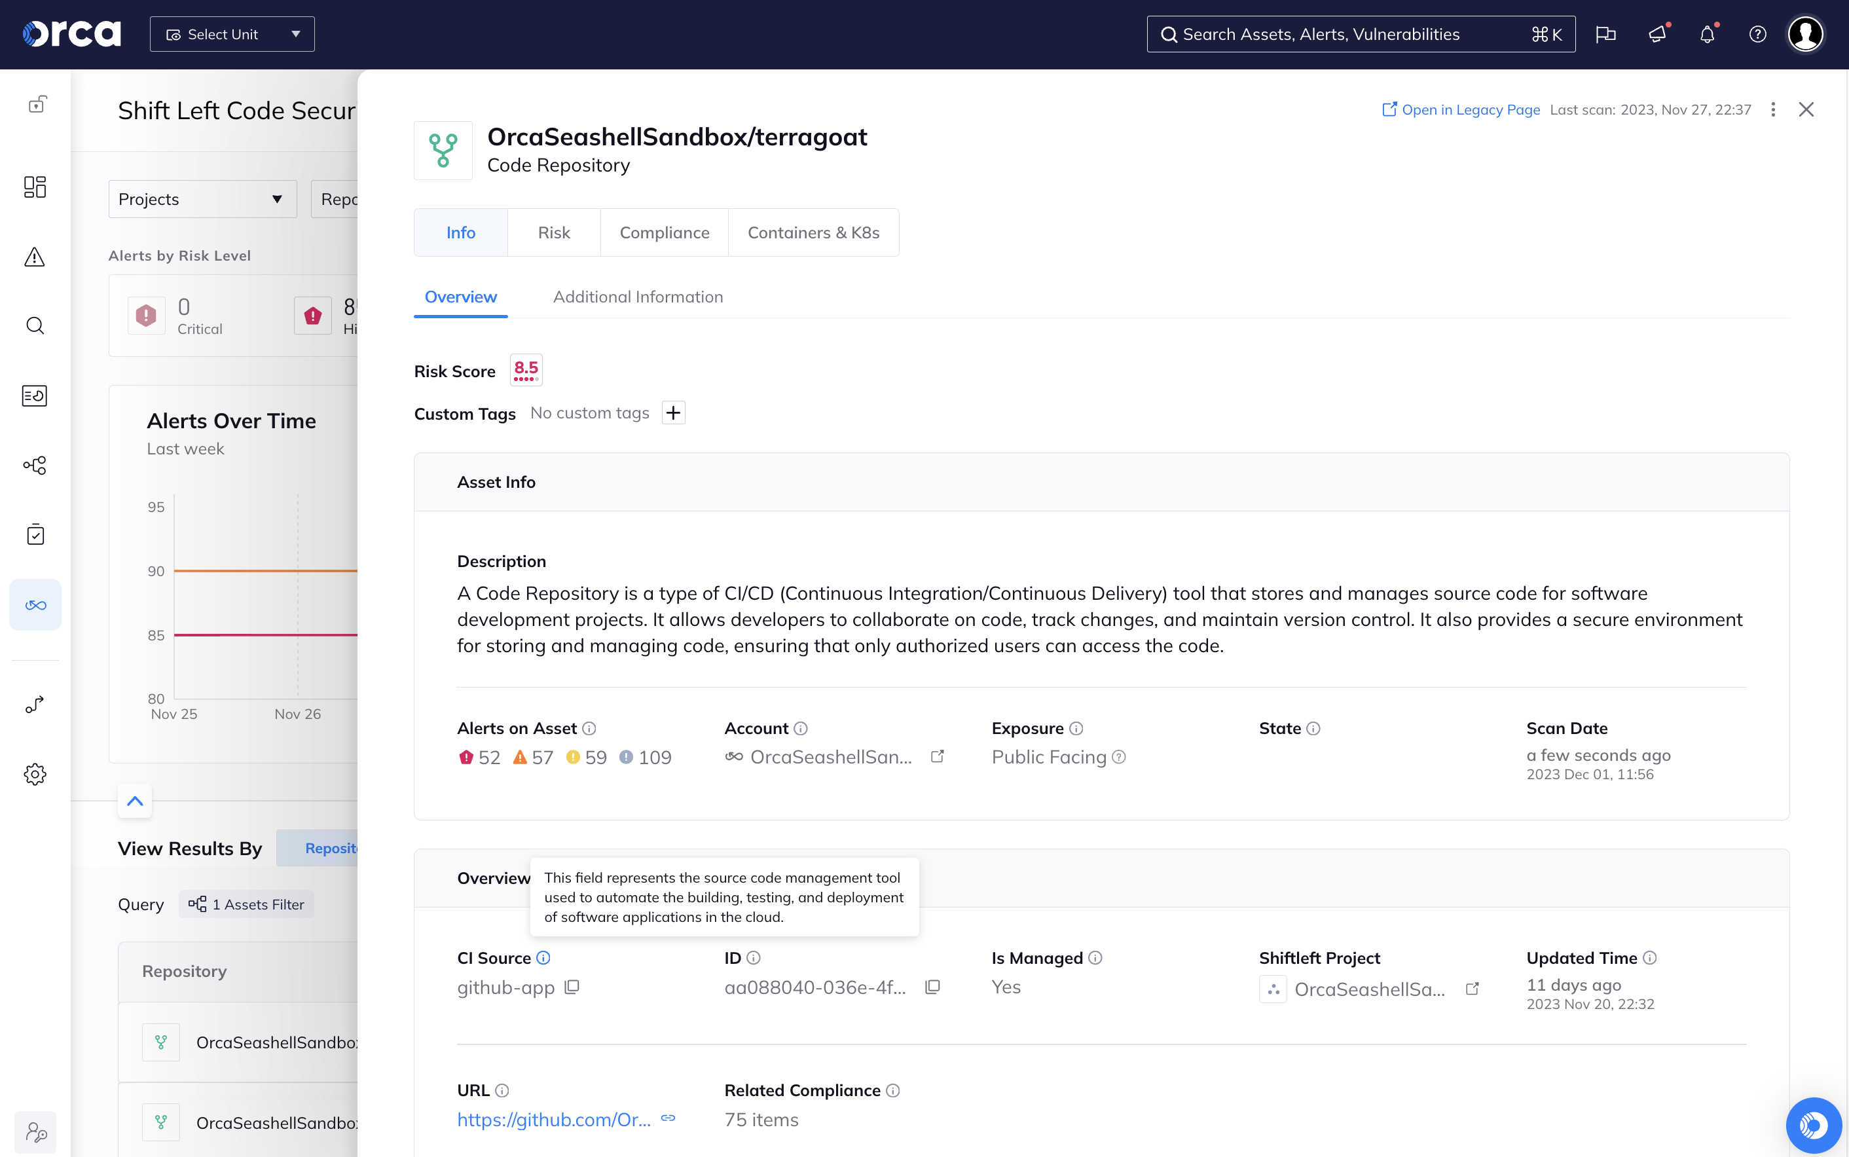
Task: Open the Help question mark icon
Action: click(1757, 33)
